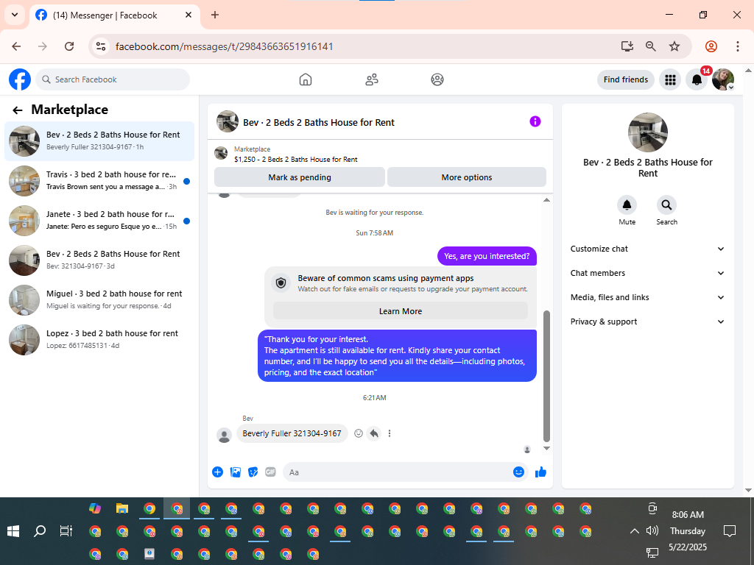React to Beverly Fuller message
This screenshot has width=754, height=565.
coord(359,433)
